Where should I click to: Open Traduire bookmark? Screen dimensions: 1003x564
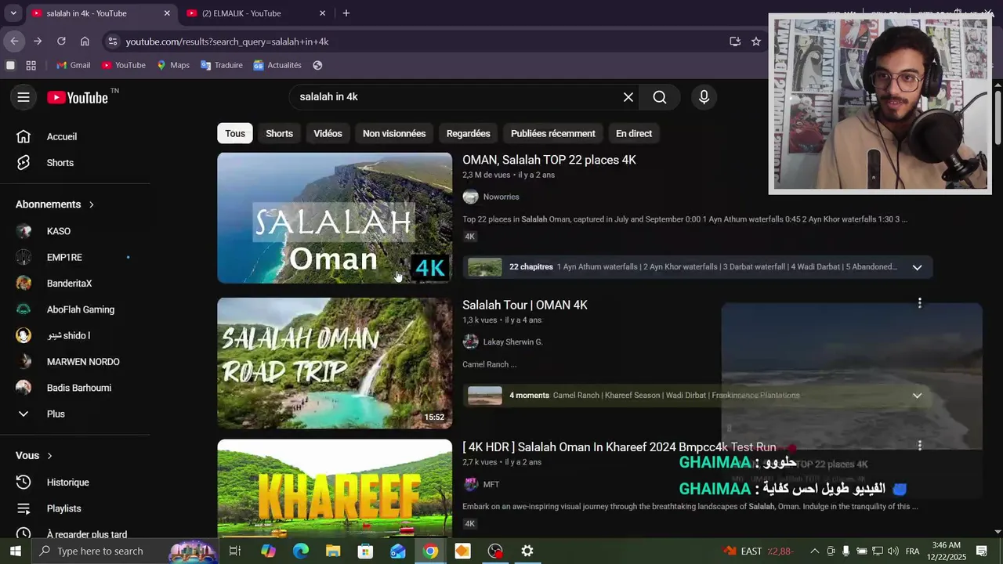click(x=221, y=65)
